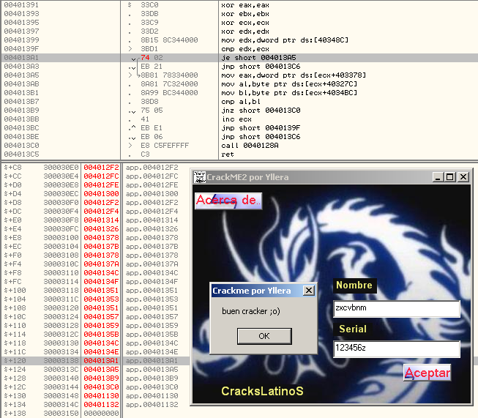
Task: Click the CrackME2 window title icon
Action: coord(199,177)
